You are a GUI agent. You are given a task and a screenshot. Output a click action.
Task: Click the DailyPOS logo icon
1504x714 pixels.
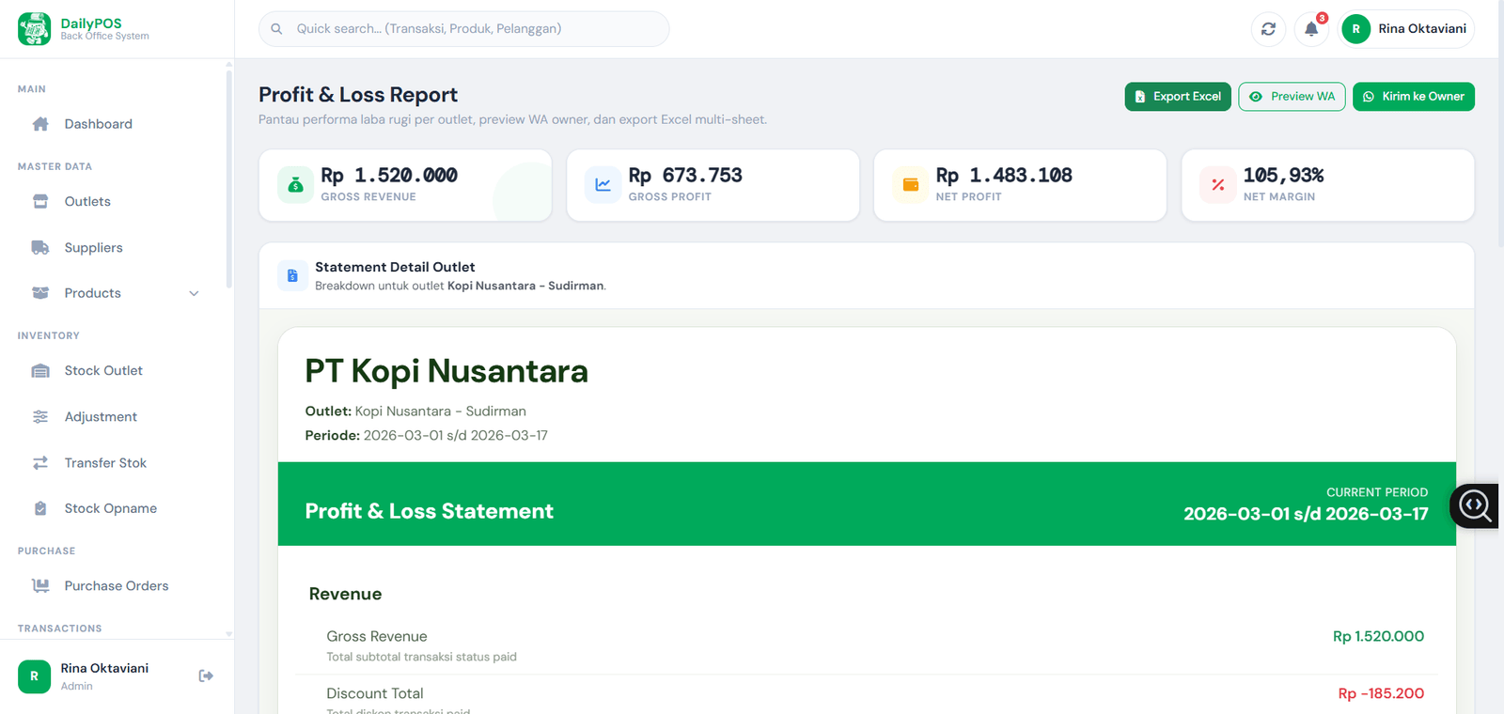[x=35, y=29]
